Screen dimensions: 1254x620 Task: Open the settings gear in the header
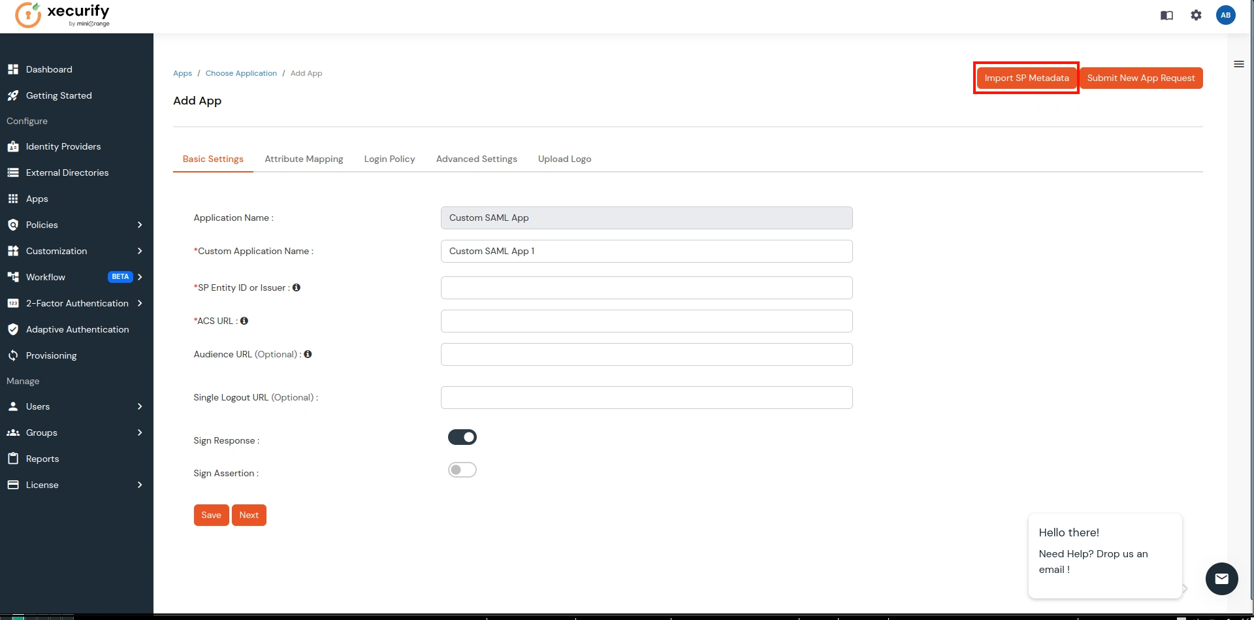(1196, 14)
